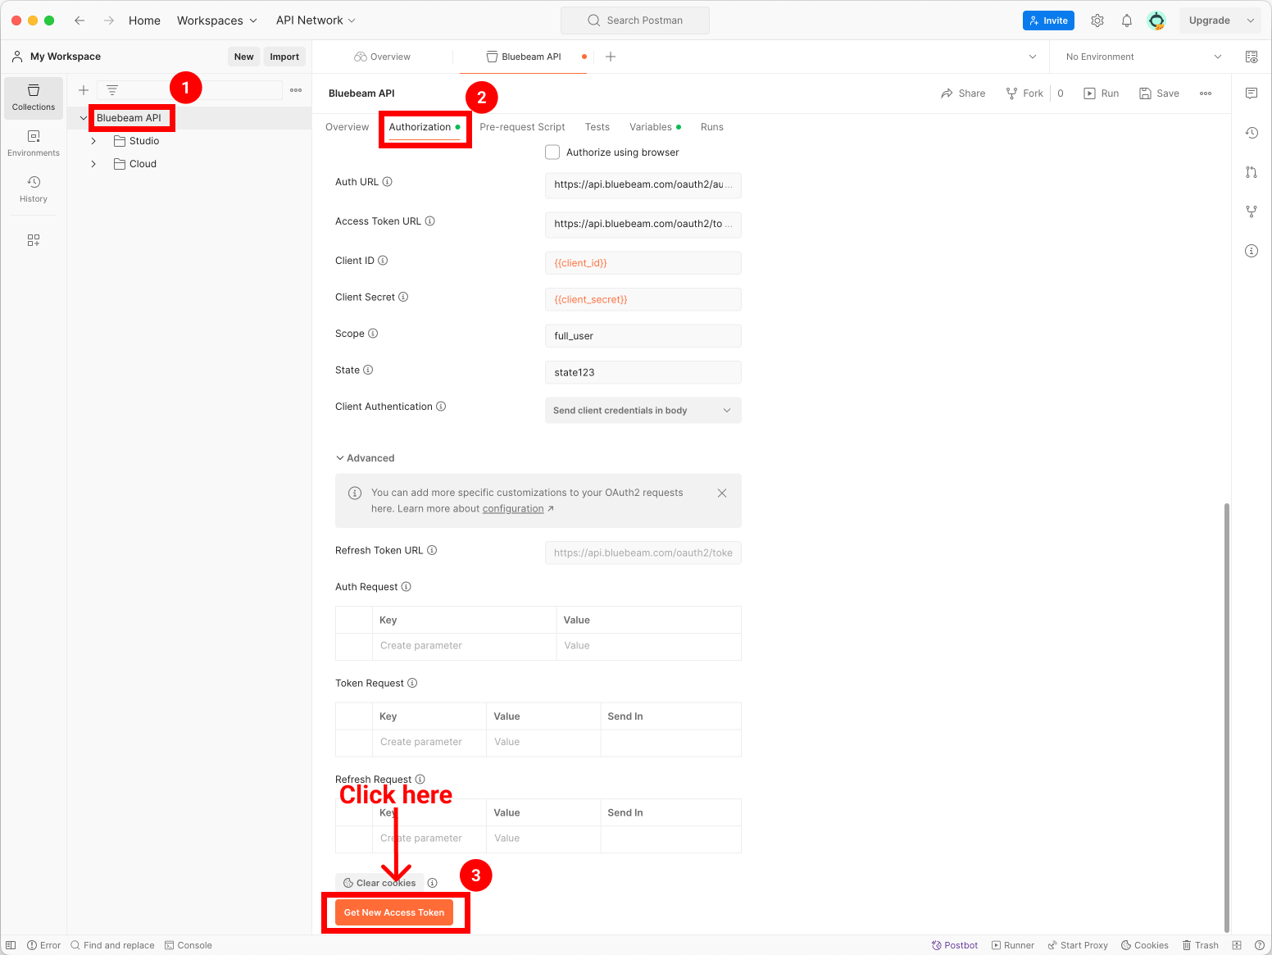Expand the Cloud folder
The width and height of the screenshot is (1272, 955).
[x=93, y=164]
